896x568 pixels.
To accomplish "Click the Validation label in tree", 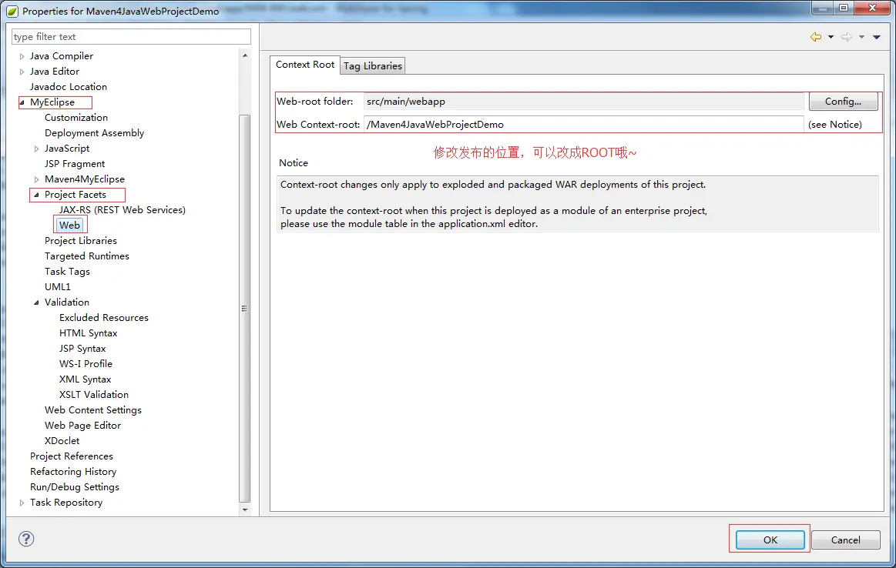I will click(67, 302).
